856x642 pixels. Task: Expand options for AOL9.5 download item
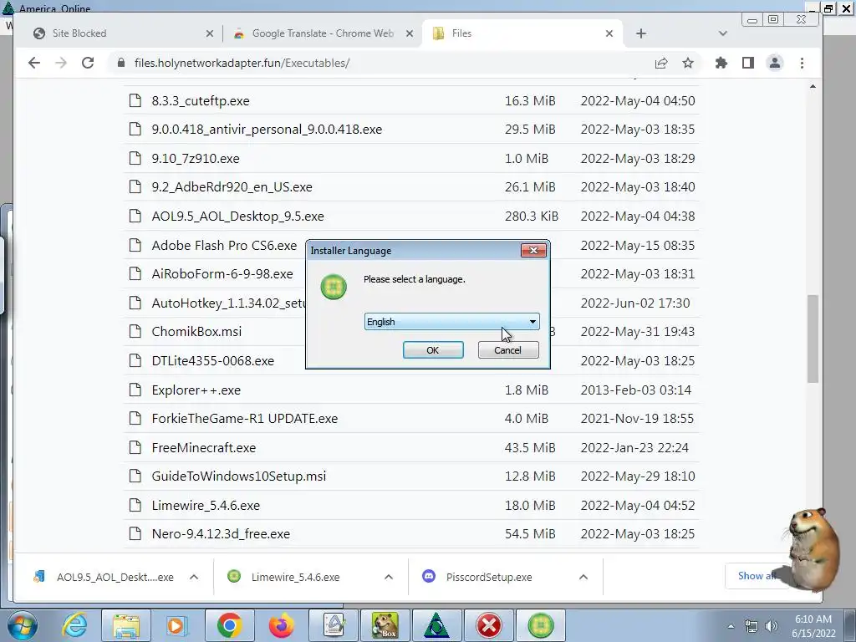194,577
